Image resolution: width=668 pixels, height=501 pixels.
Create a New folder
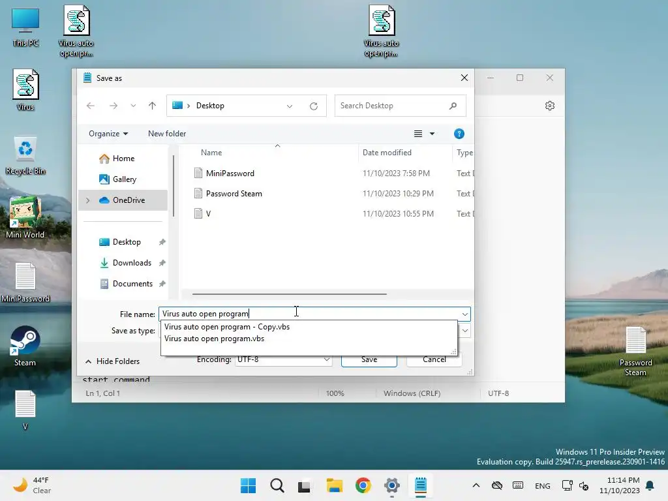click(167, 134)
